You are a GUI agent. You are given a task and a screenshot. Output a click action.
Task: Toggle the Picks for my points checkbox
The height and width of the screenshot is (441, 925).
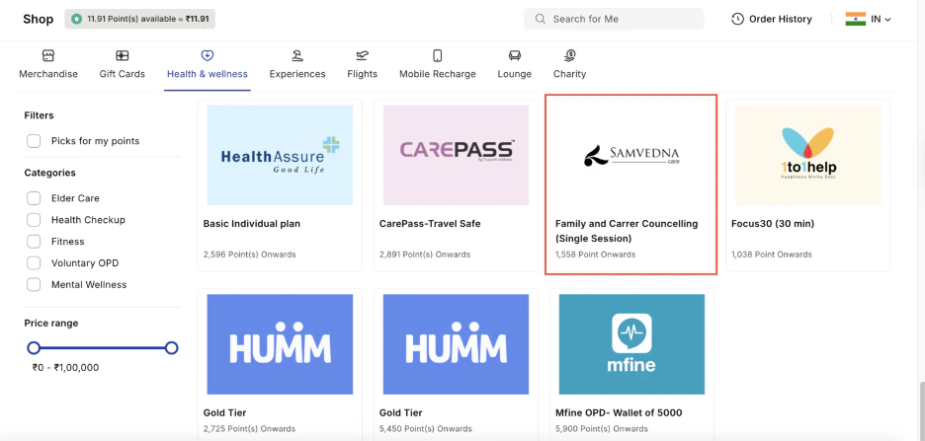pyautogui.click(x=34, y=141)
